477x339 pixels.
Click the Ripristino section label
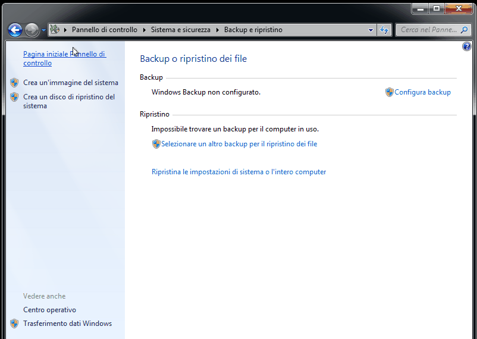click(x=155, y=114)
